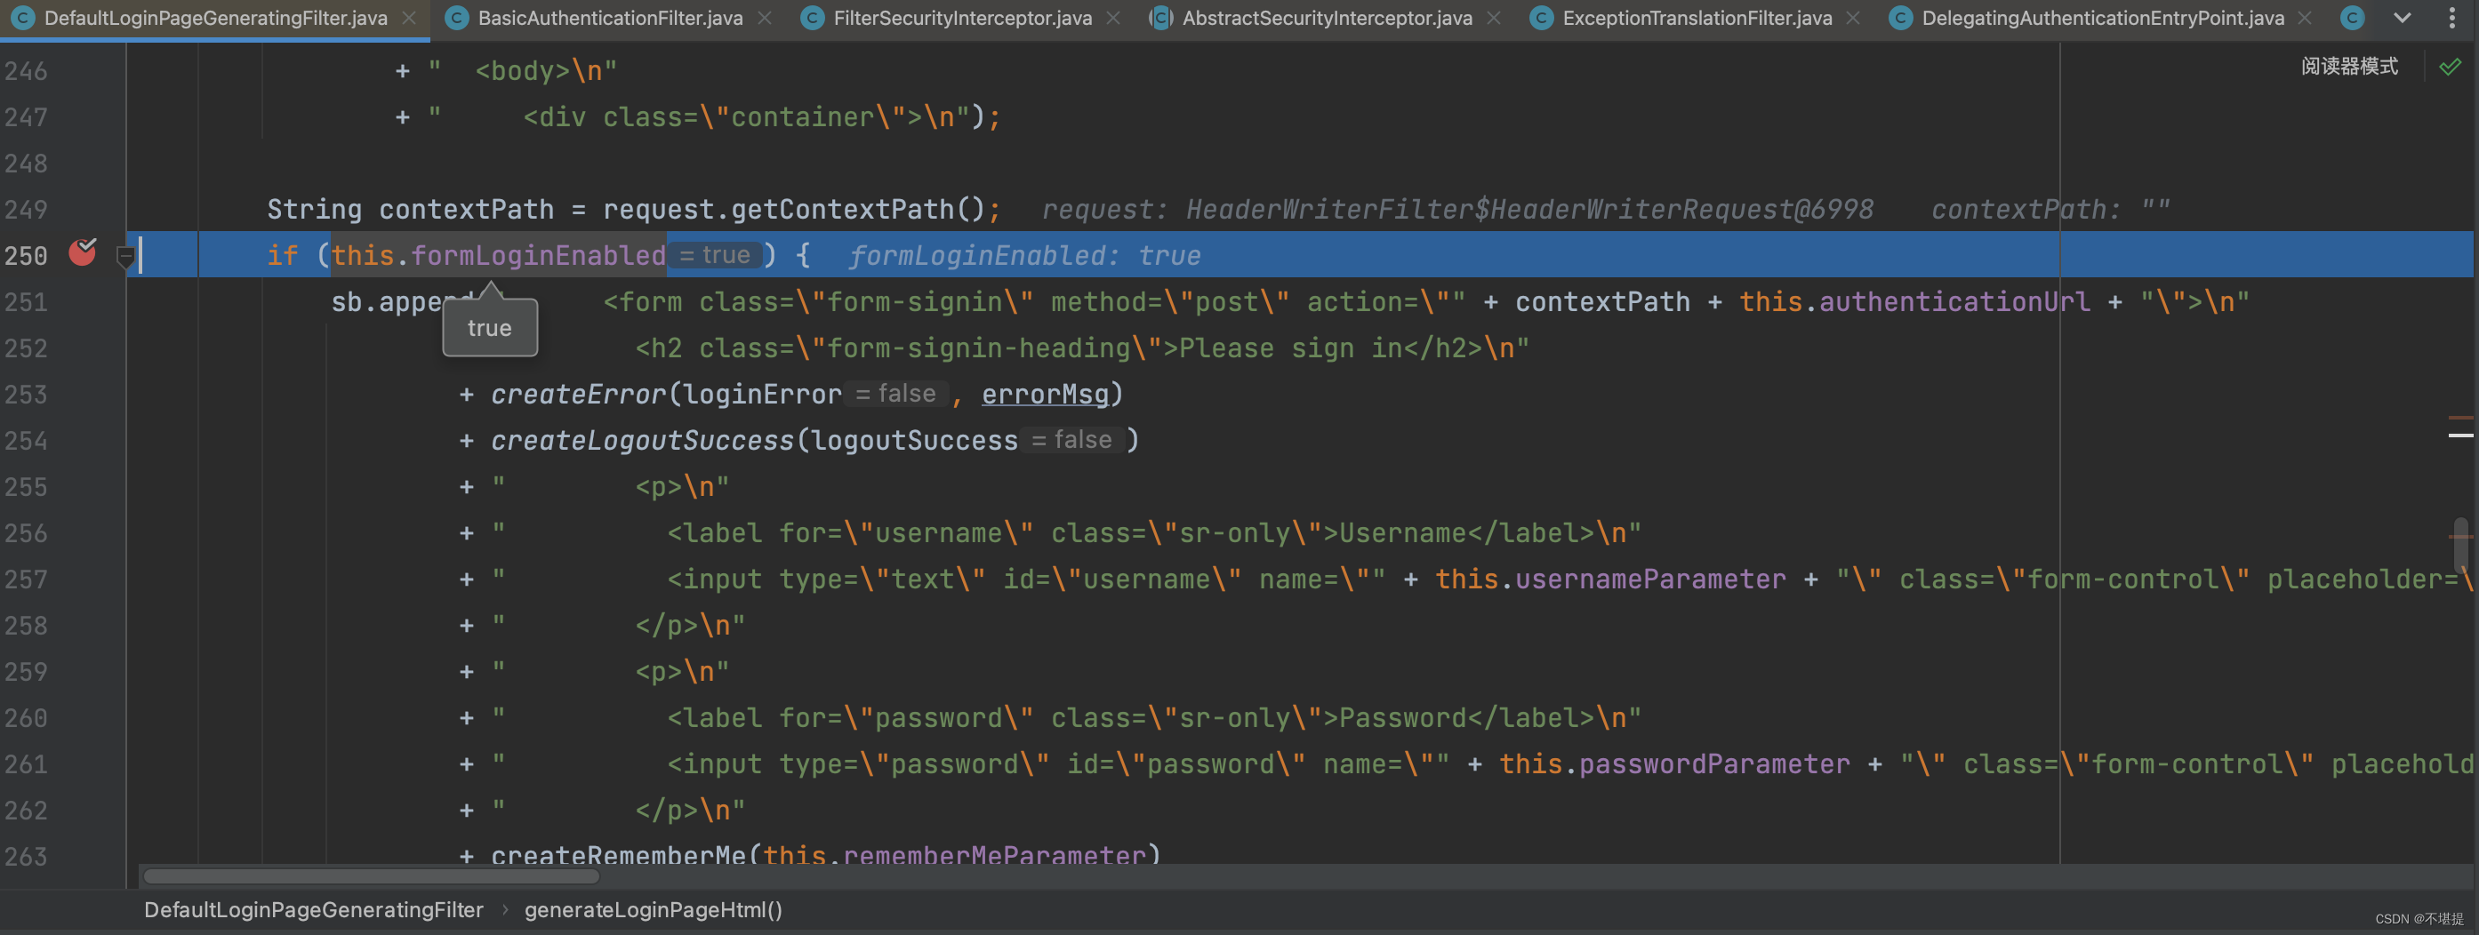The width and height of the screenshot is (2479, 935).
Task: Close ExceptionTranslationFilter.java tab
Action: pos(1852,19)
